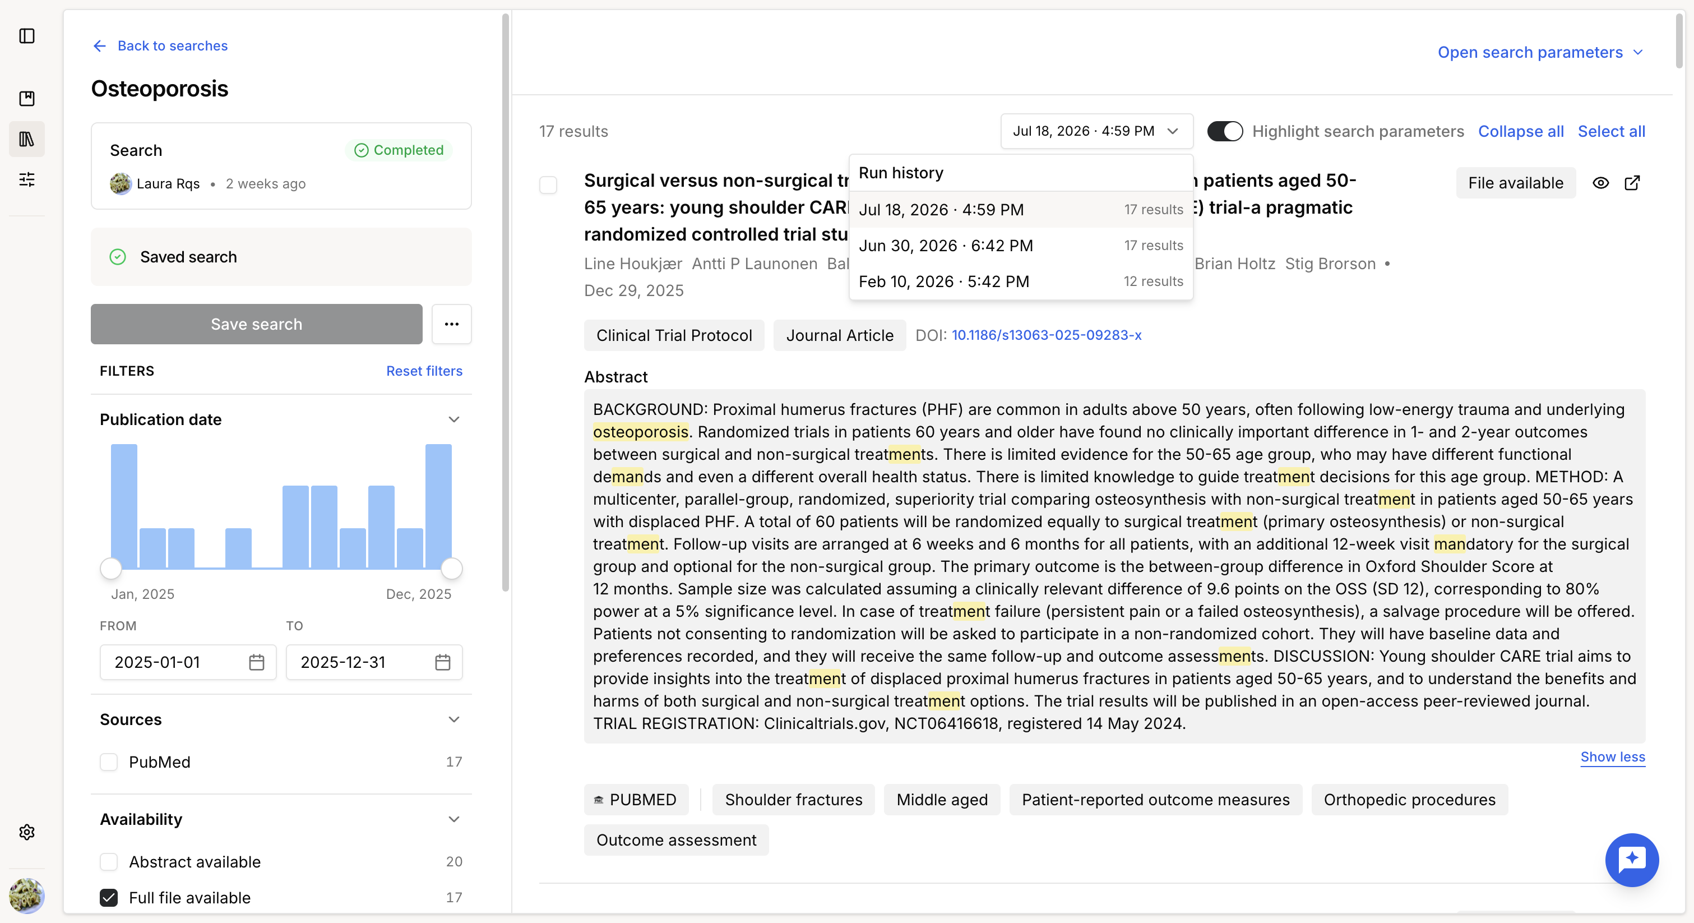
Task: Click the Saved search check icon
Action: tap(118, 257)
